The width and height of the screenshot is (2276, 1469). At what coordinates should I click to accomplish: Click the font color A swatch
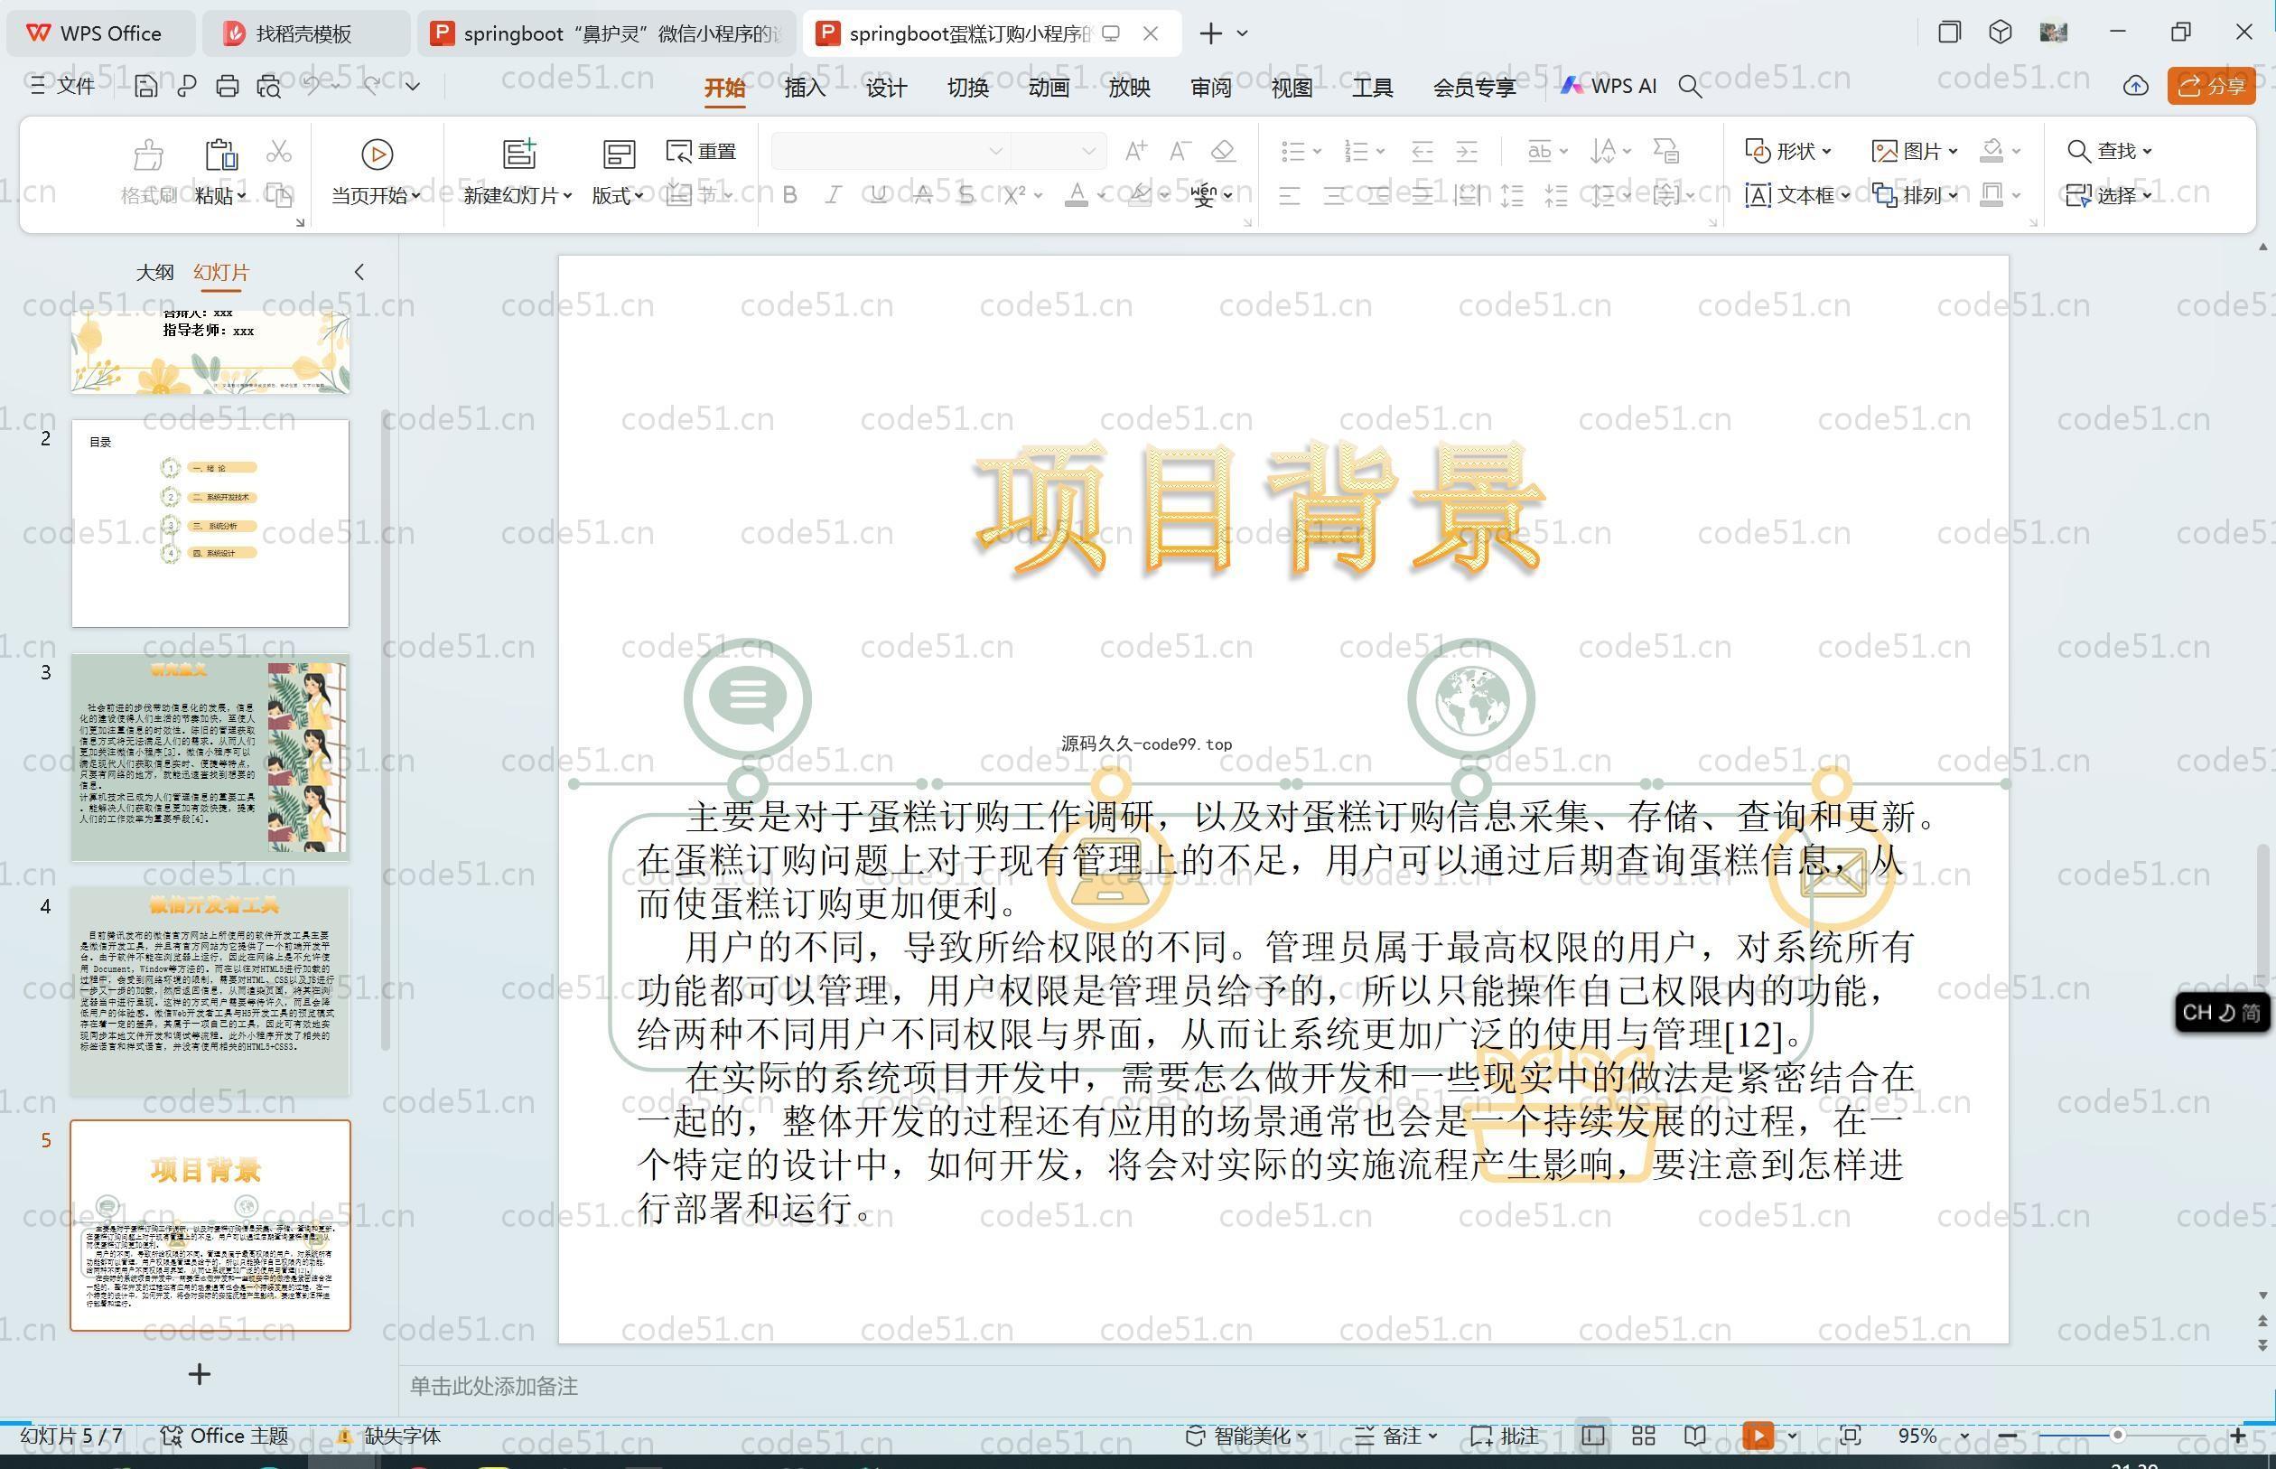click(1077, 195)
